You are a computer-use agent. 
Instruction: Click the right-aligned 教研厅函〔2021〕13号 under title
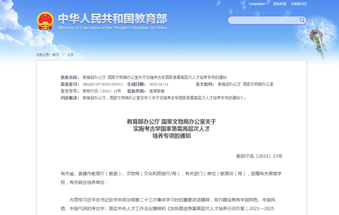259,156
